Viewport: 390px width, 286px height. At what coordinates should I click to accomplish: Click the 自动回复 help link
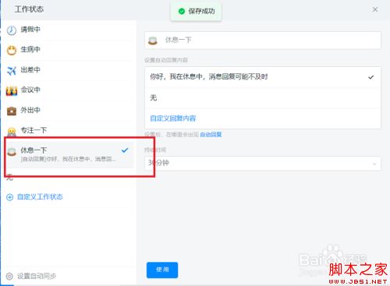tap(211, 135)
